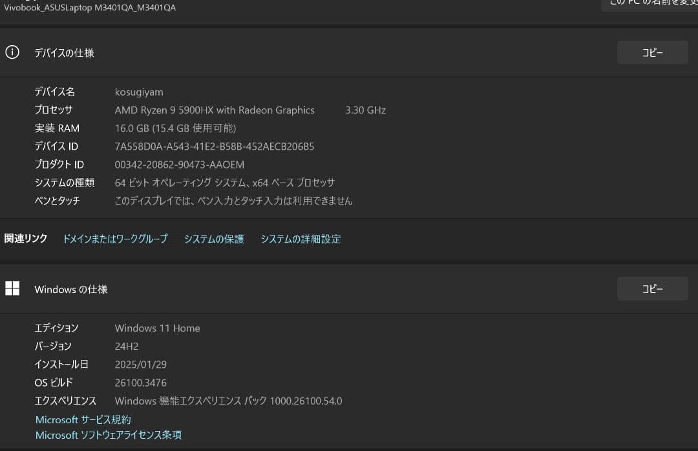698x451 pixels.
Task: Click the バージョン 24H2 value
Action: click(126, 346)
